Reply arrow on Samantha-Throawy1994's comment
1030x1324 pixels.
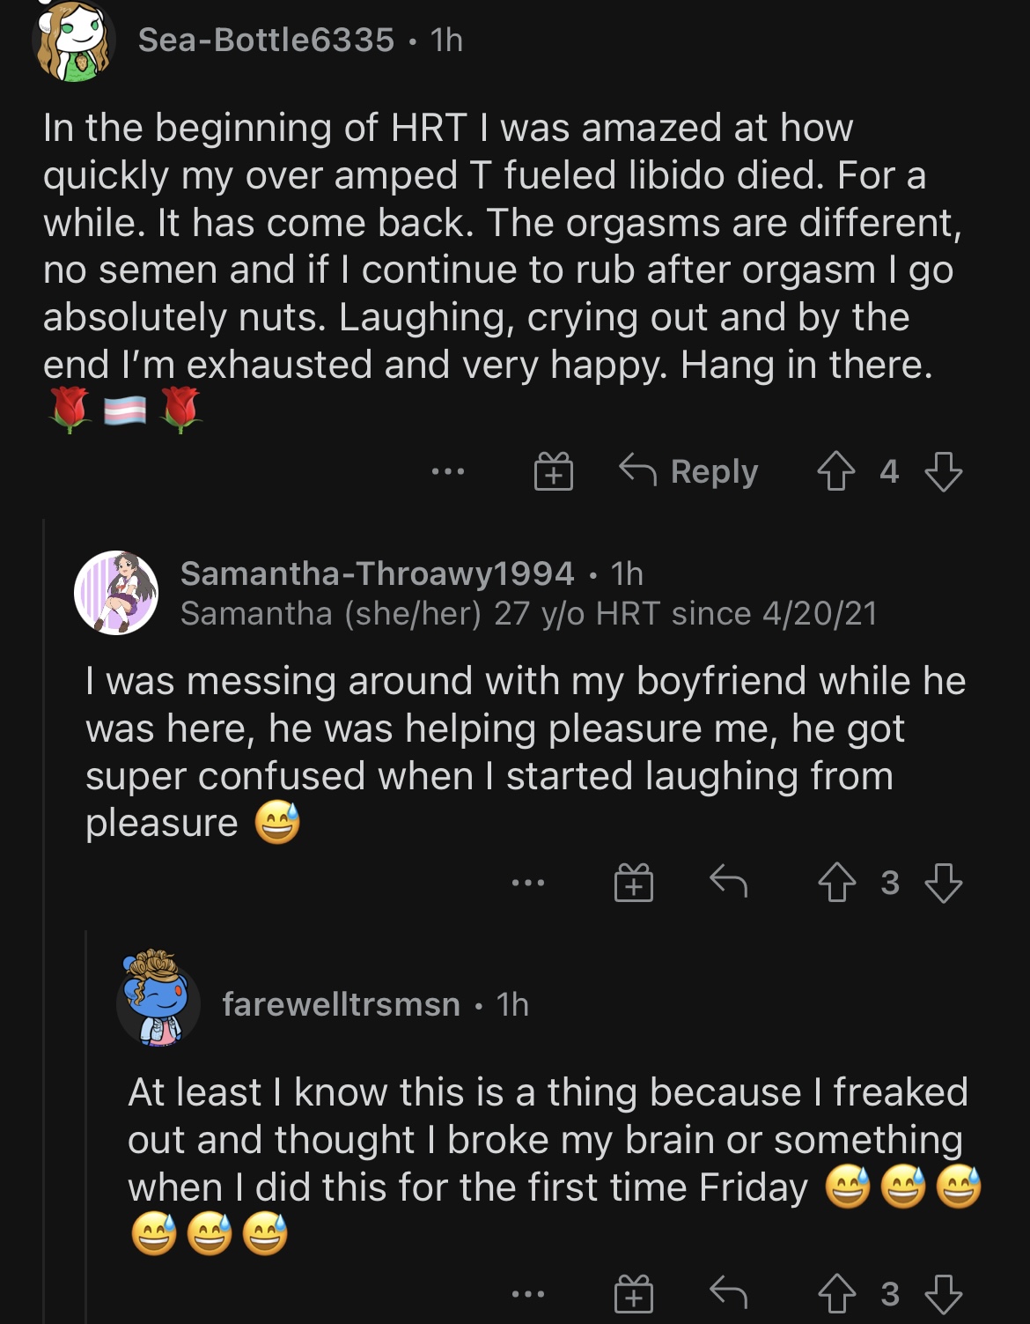pyautogui.click(x=728, y=881)
